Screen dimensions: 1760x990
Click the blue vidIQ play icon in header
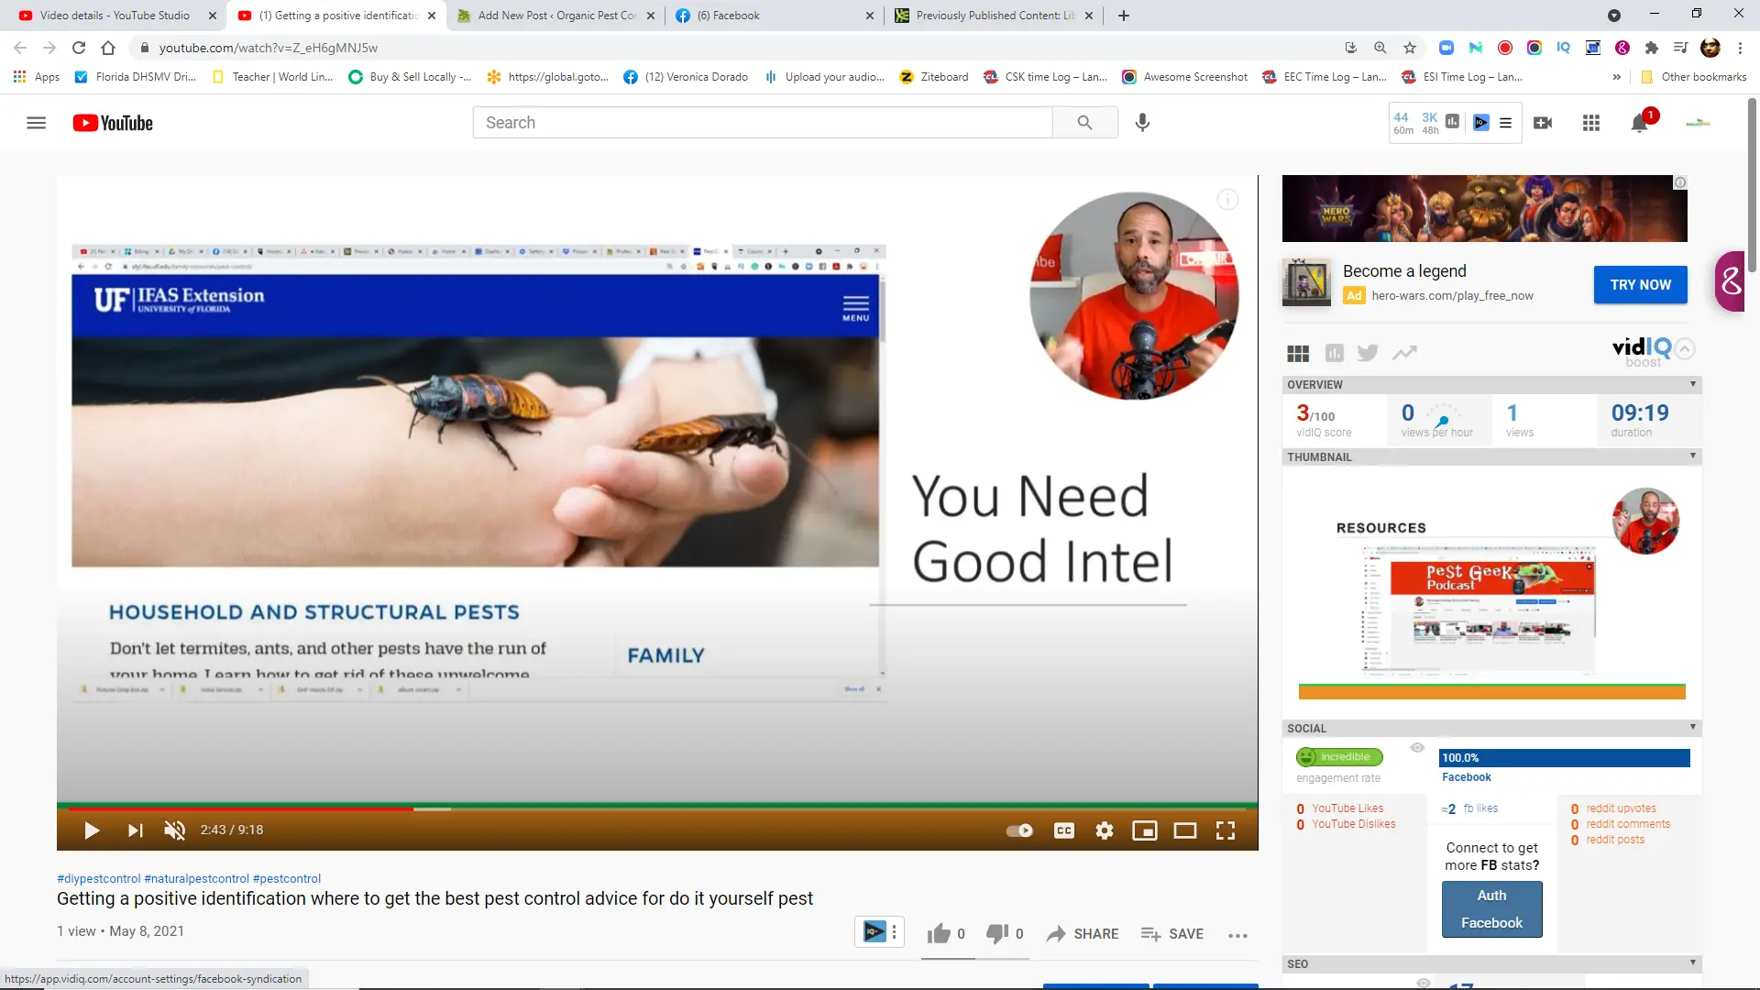(1481, 123)
